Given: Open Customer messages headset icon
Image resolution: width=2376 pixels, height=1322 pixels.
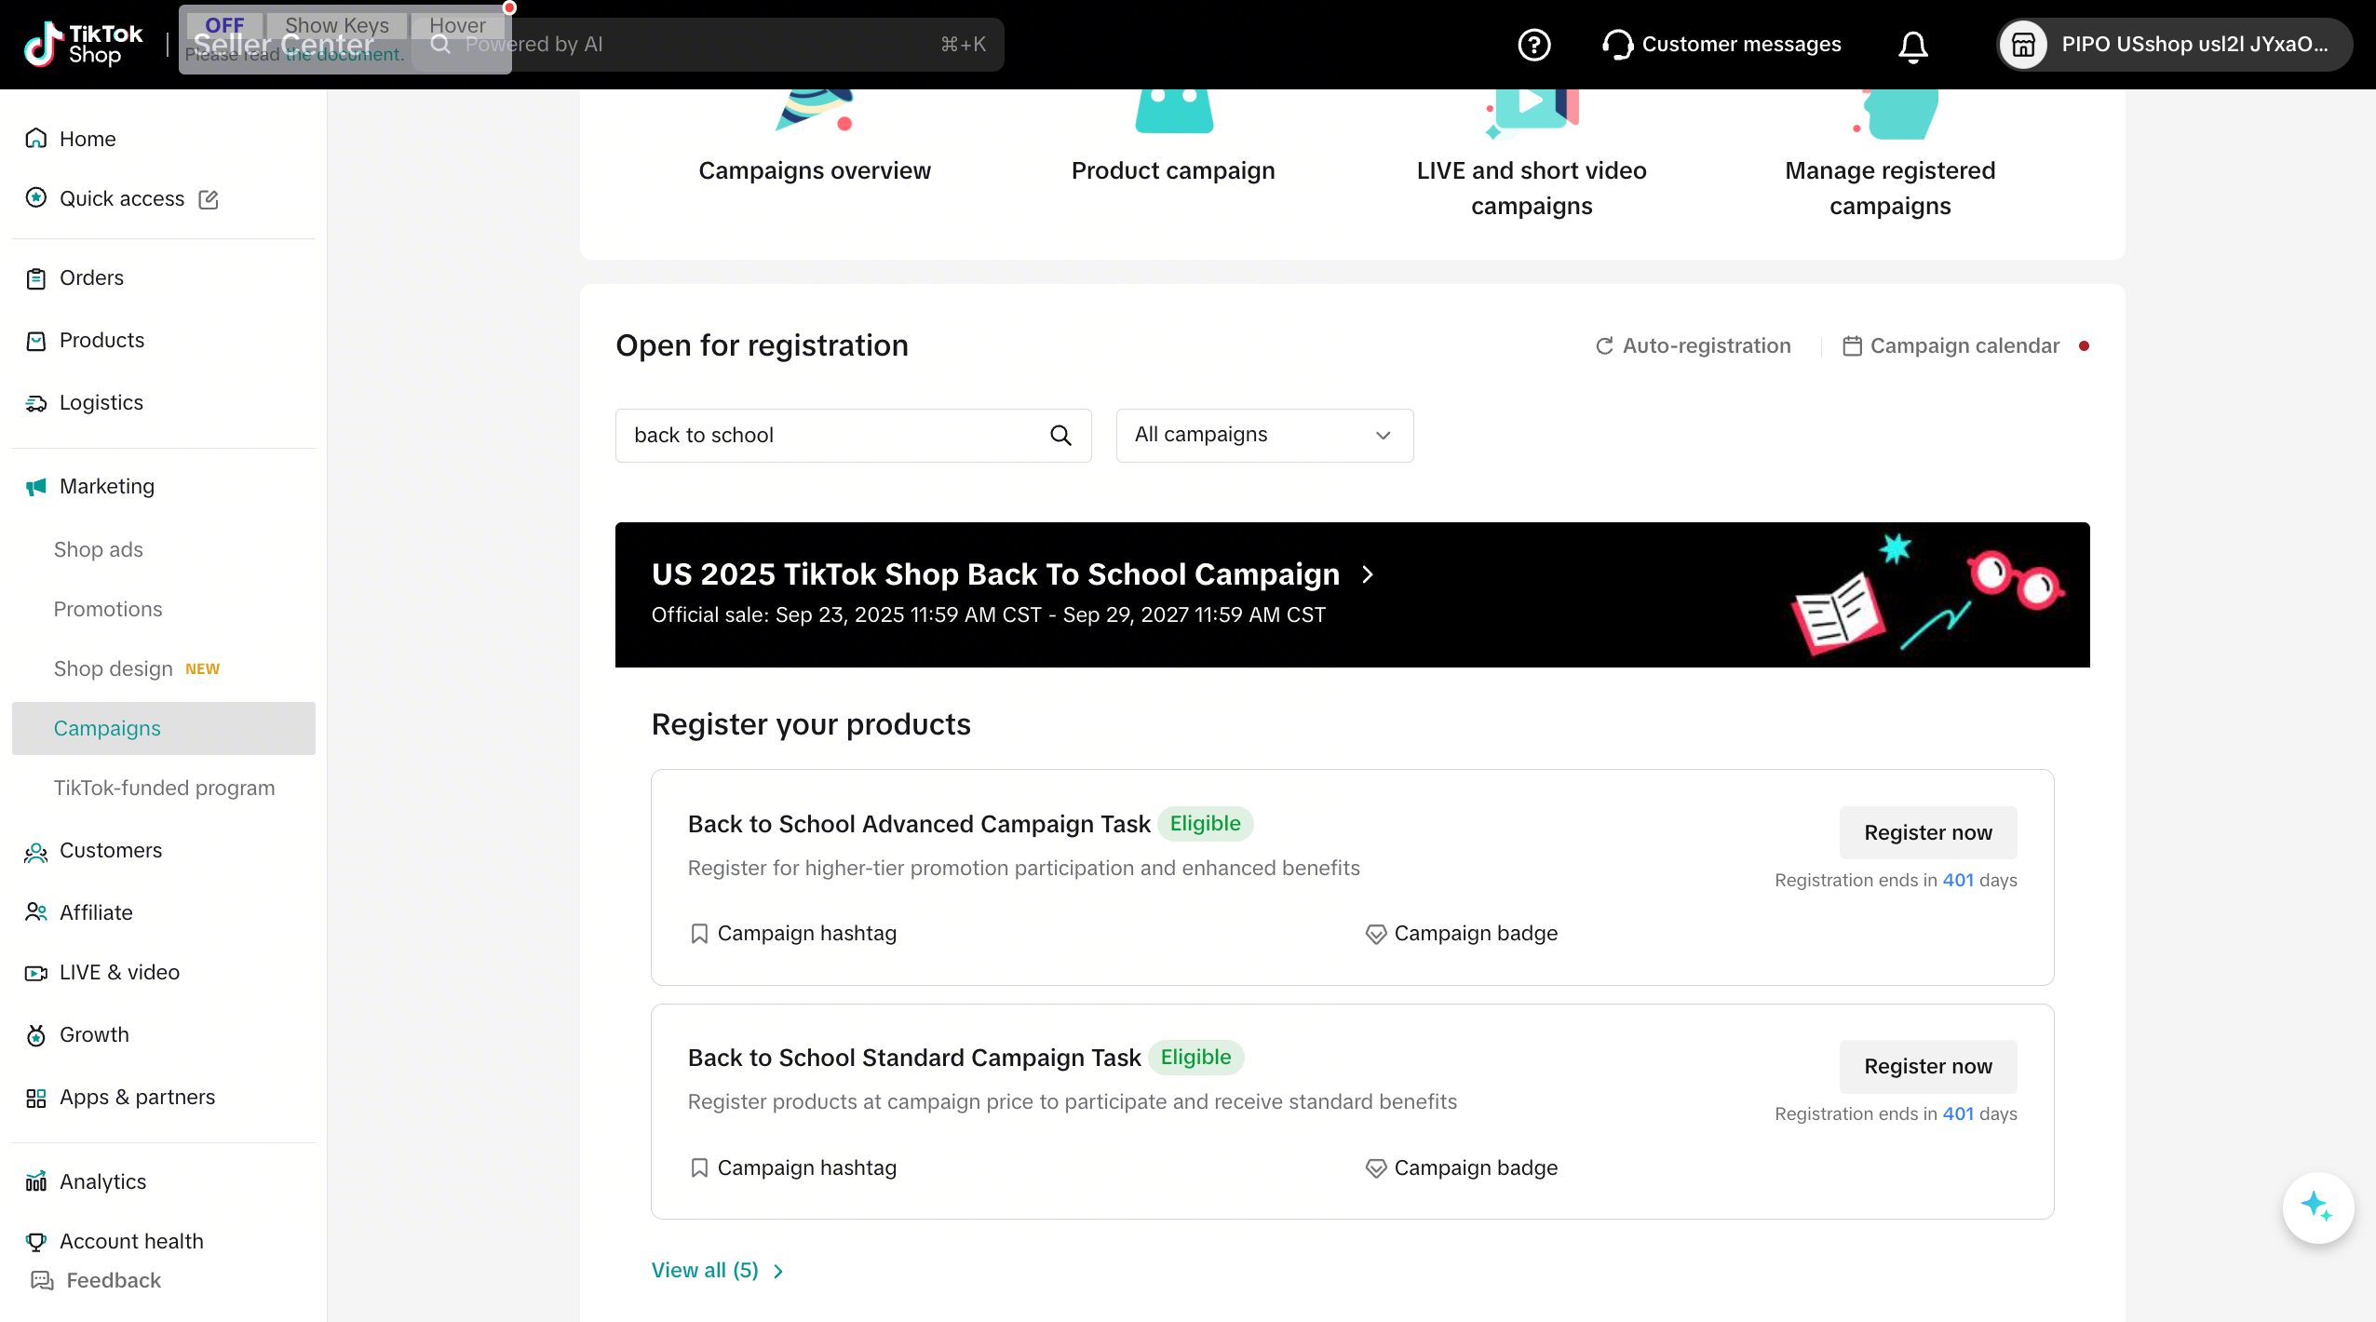Looking at the screenshot, I should 1617,45.
